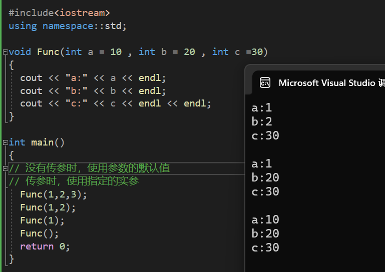This screenshot has width=385, height=272.
Task: Collapse the void Func function block
Action: [5, 52]
